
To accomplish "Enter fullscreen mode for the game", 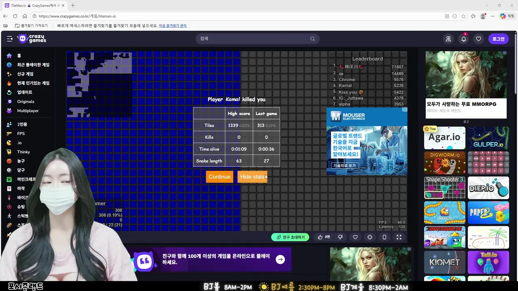I will point(399,237).
